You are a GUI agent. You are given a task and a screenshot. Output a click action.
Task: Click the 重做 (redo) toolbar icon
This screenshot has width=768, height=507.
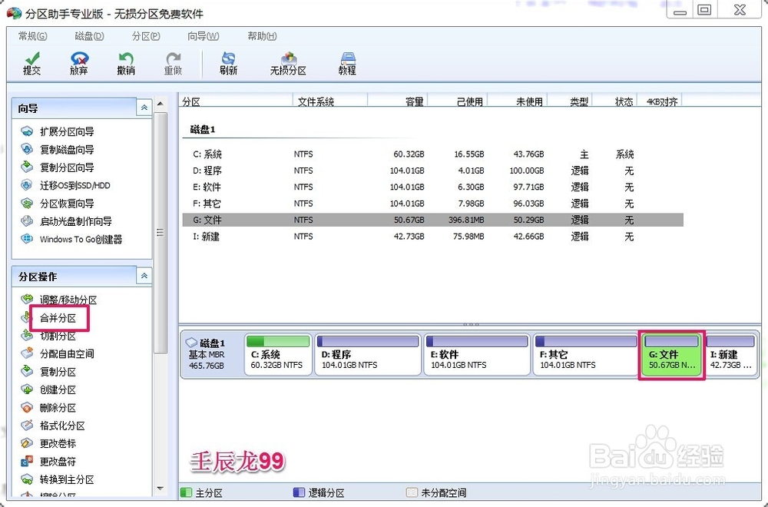[x=173, y=64]
